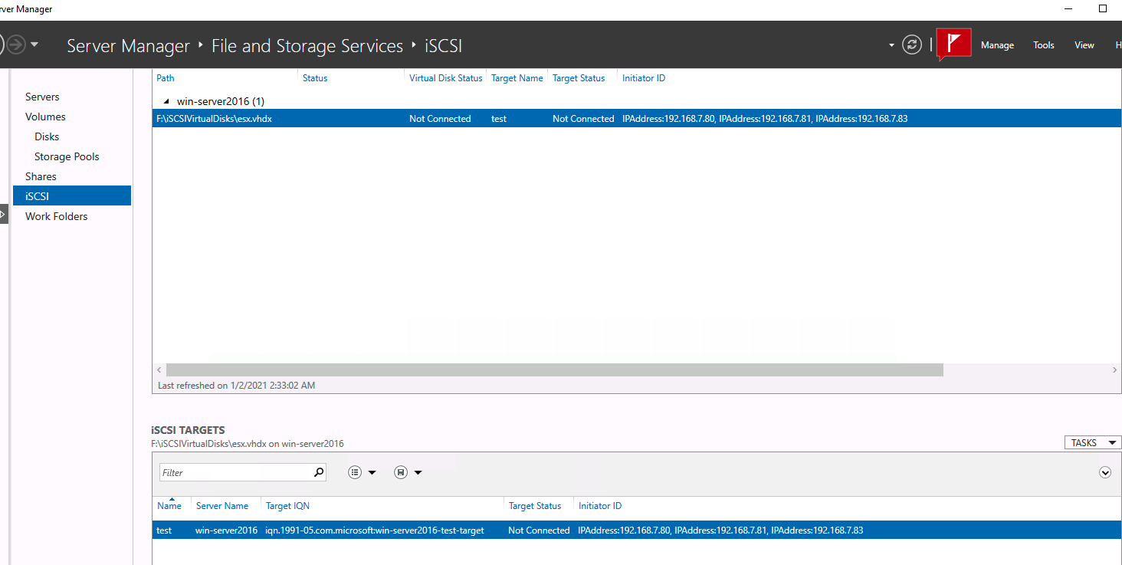Open the navigation history dropdown arrow
This screenshot has height=565, width=1122.
click(x=34, y=44)
